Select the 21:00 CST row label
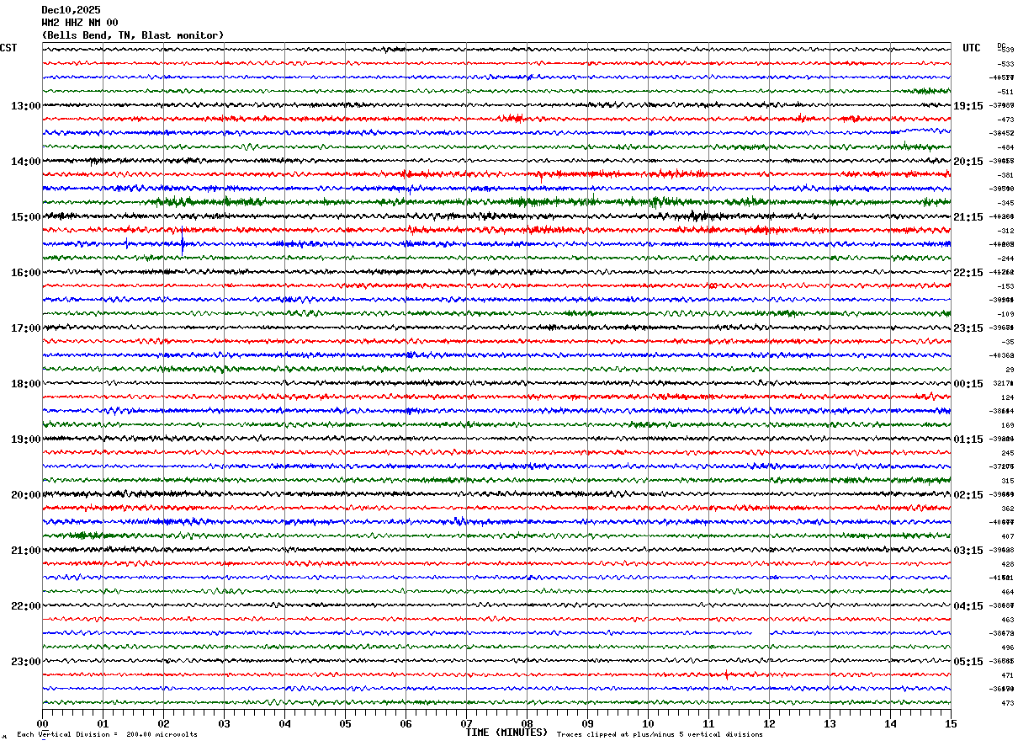1018x746 pixels. (x=26, y=551)
